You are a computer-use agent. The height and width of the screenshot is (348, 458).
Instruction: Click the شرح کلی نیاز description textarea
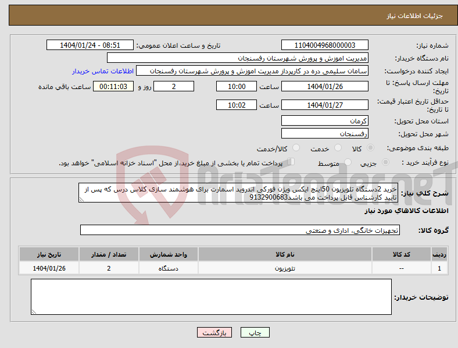(x=238, y=193)
